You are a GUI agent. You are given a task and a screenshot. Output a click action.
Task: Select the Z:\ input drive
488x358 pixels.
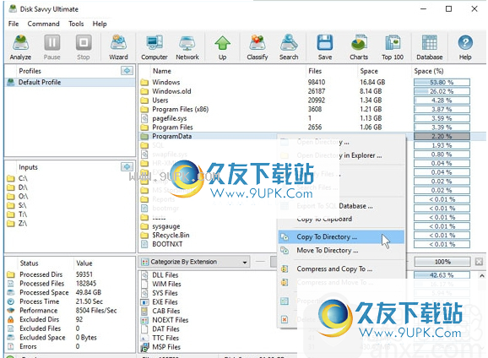coord(23,224)
